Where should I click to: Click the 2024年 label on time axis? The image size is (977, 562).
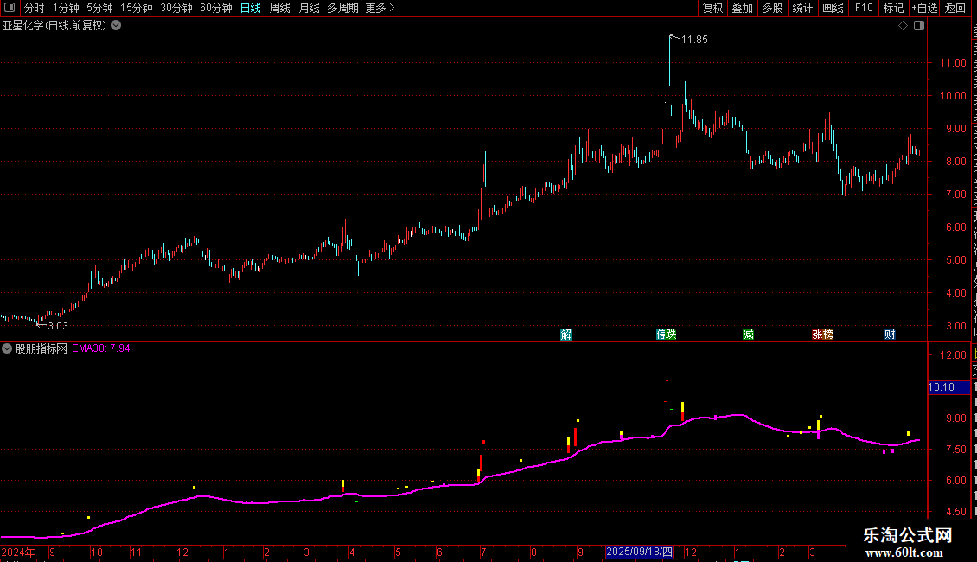[18, 552]
